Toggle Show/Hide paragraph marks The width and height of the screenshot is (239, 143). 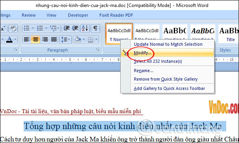[95, 28]
